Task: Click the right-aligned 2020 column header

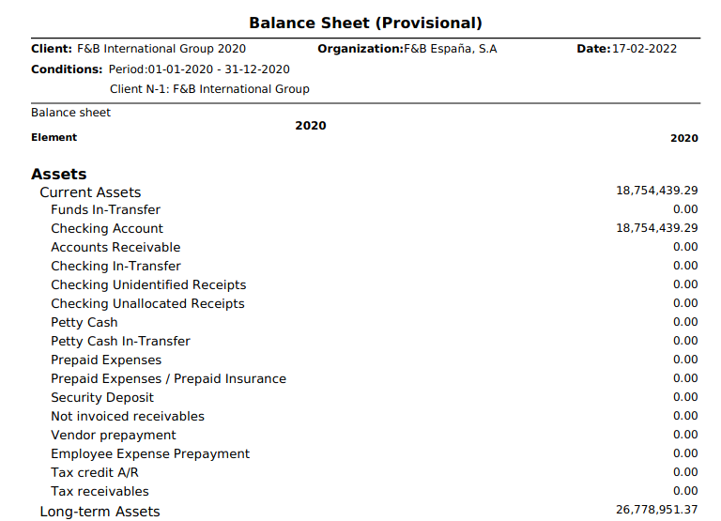Action: pyautogui.click(x=683, y=138)
